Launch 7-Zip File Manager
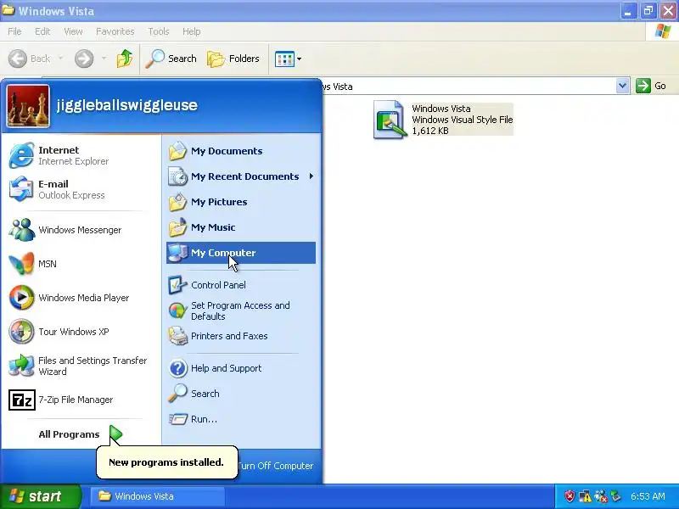Image resolution: width=679 pixels, height=509 pixels. point(81,400)
